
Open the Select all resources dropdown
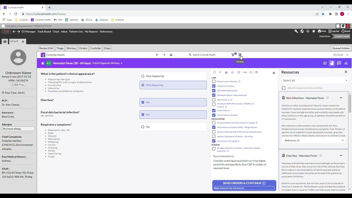coord(315,80)
